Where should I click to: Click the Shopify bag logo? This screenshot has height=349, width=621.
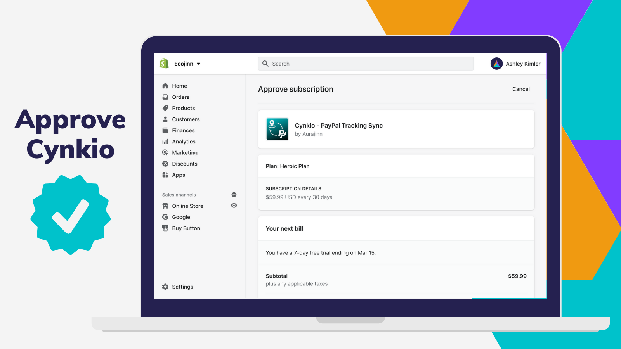(164, 64)
